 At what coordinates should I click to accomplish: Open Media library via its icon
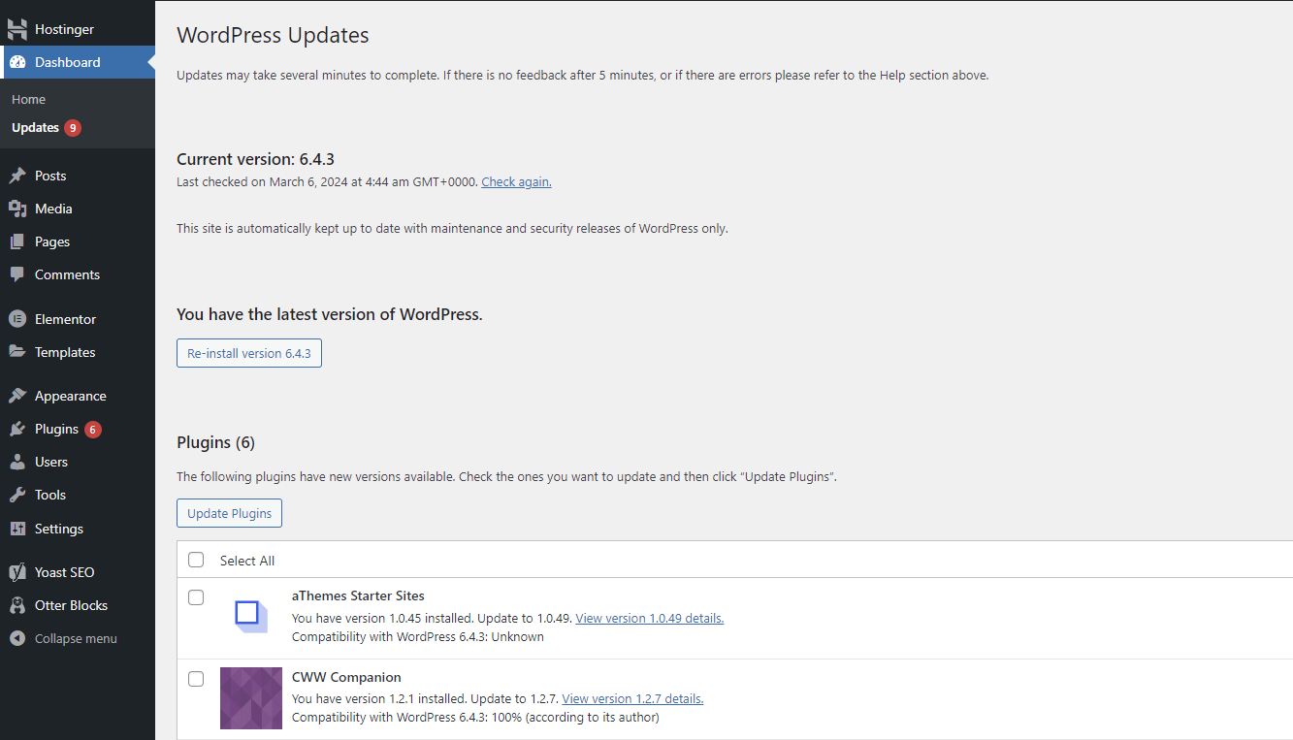(17, 208)
